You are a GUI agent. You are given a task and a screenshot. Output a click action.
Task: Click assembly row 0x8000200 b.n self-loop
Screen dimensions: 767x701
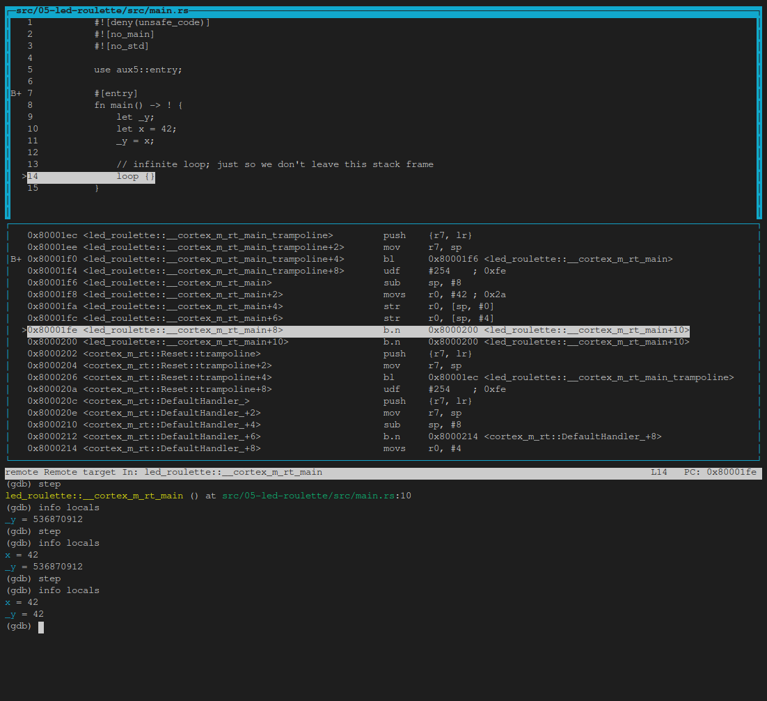tap(358, 342)
